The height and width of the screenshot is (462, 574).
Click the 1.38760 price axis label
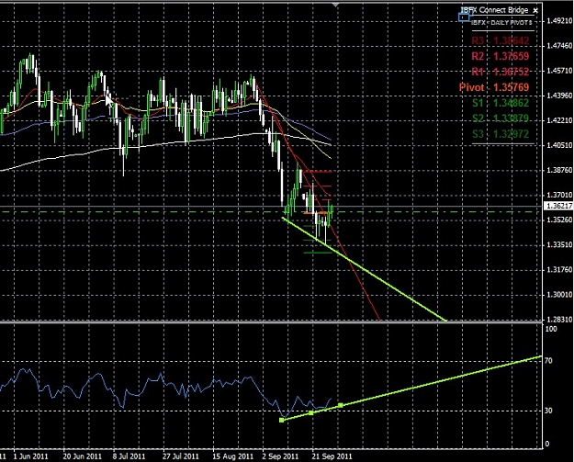559,170
